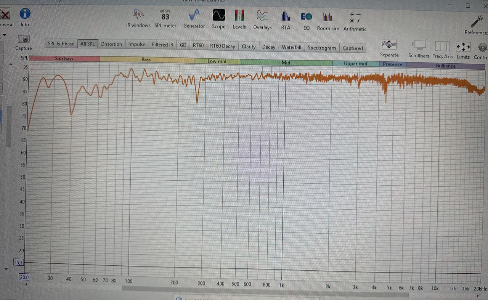Image resolution: width=488 pixels, height=300 pixels.
Task: Open trace Arithmetic tool
Action: (355, 21)
